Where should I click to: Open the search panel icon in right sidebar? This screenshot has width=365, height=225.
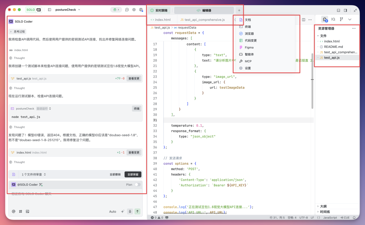333,20
